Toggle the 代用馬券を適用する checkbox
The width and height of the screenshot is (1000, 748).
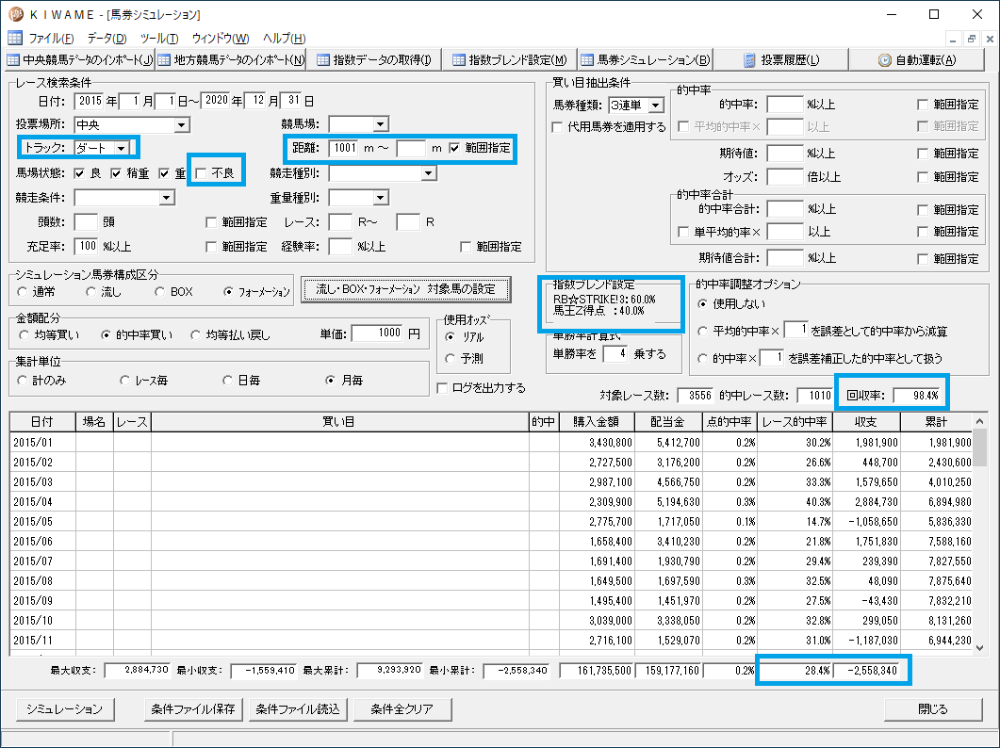tap(557, 127)
